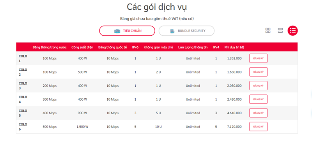This screenshot has width=312, height=143.
Task: Click ĐĂNG KÝ for COLO 4
Action: 258,99
